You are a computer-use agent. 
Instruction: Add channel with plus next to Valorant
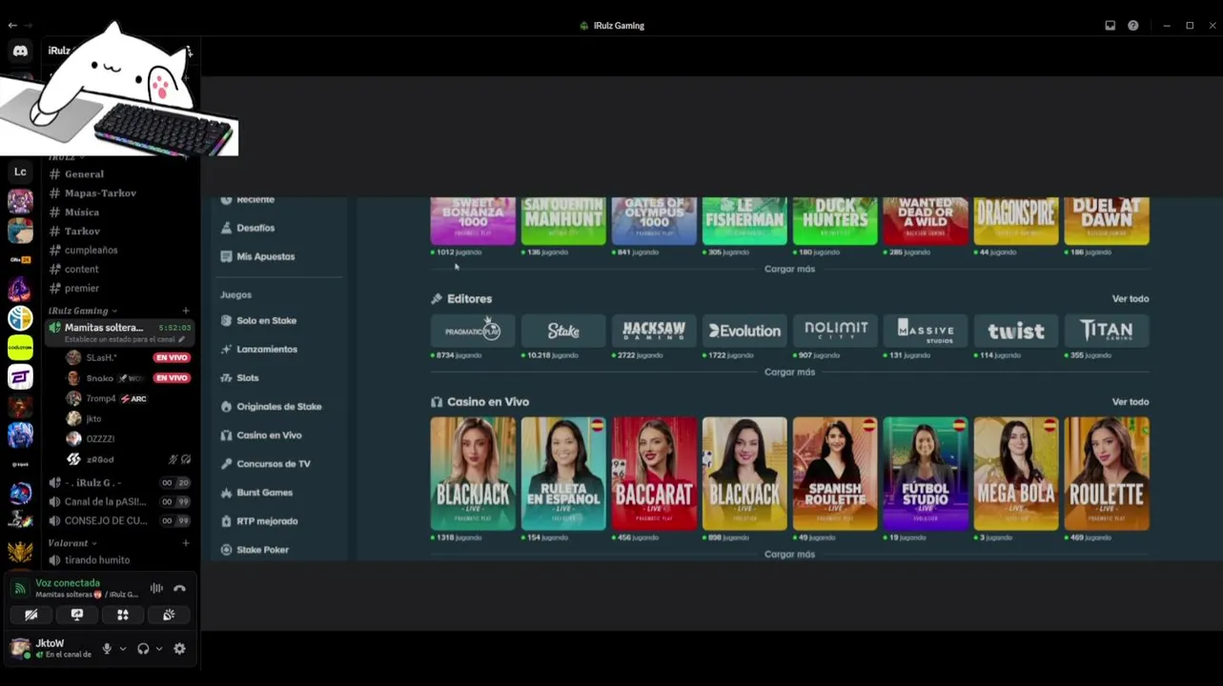pos(186,543)
